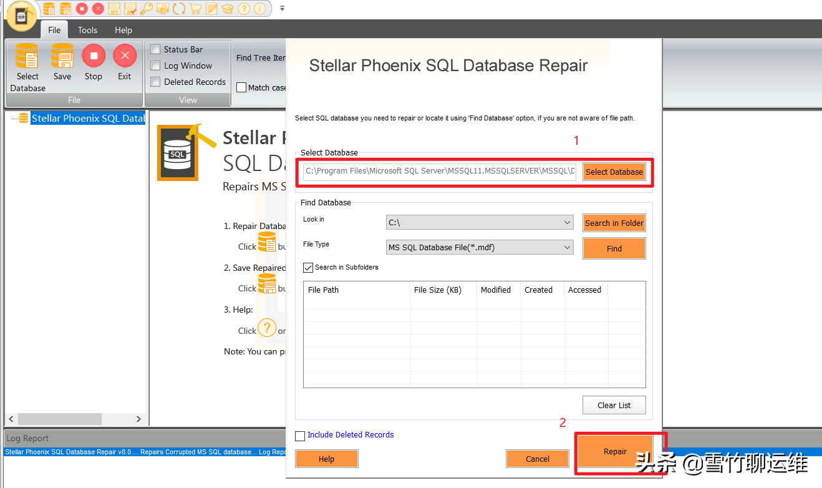Click the key icon in quick access toolbar
Image resolution: width=822 pixels, height=488 pixels.
[x=147, y=9]
